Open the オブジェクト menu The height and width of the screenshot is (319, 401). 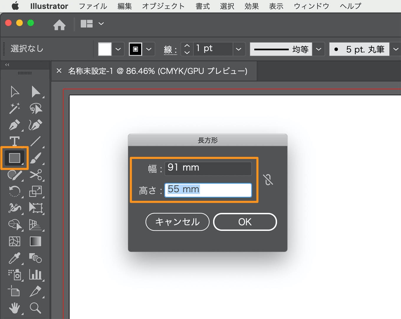(163, 6)
